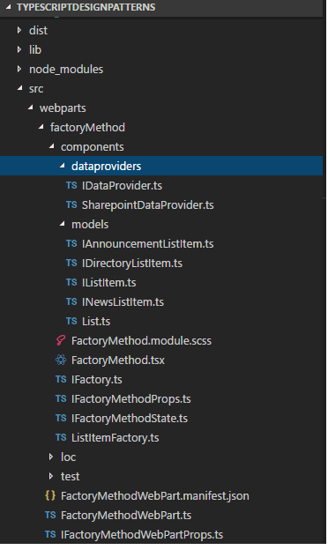Open IFactoryMethodProps.ts file name
Image resolution: width=328 pixels, height=550 pixels.
click(131, 399)
